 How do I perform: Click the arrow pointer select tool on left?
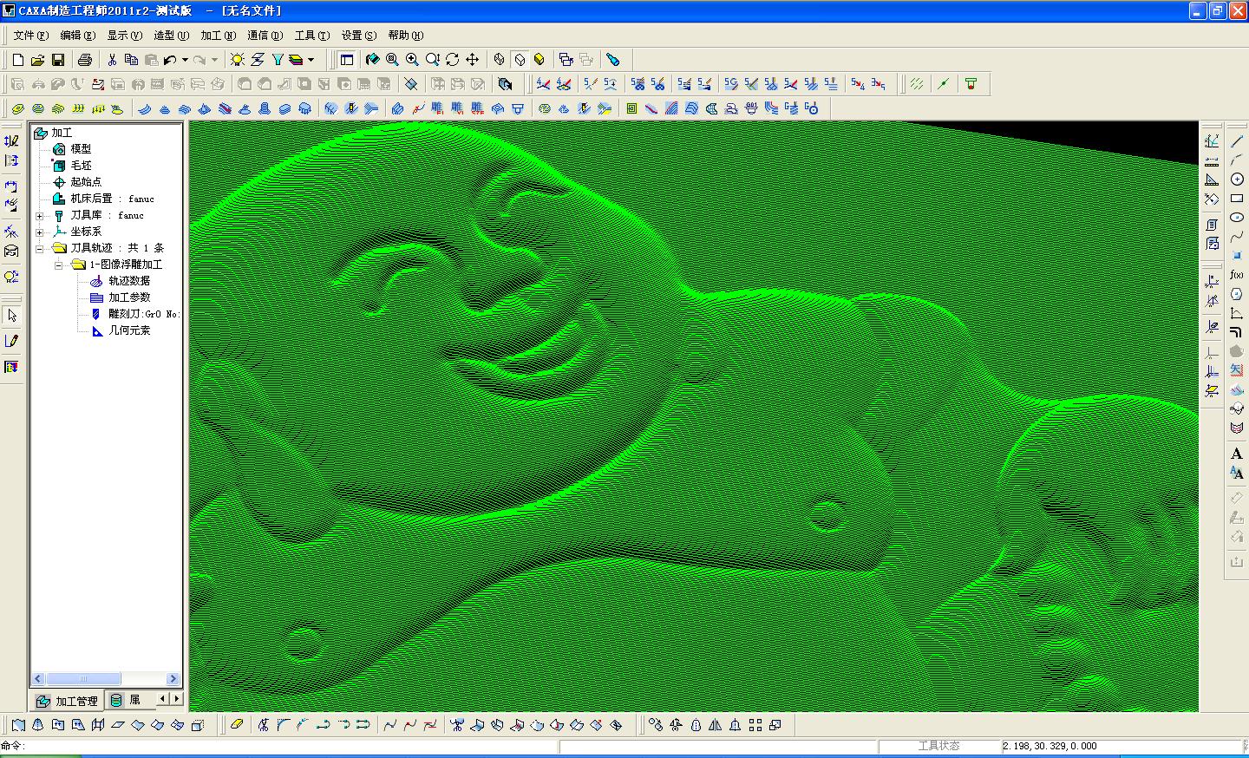(12, 316)
